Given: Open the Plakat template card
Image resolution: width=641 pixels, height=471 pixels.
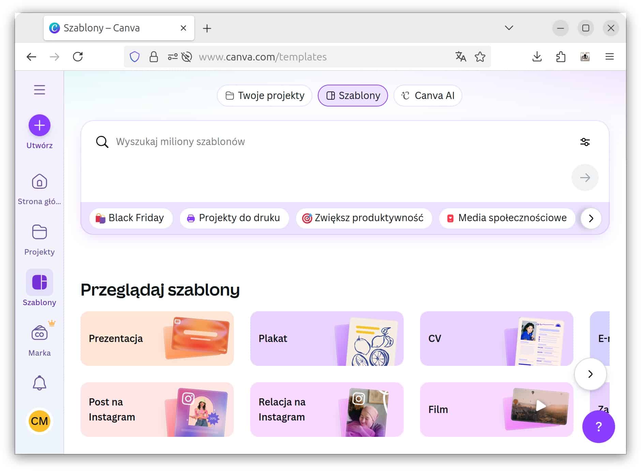Looking at the screenshot, I should point(327,339).
